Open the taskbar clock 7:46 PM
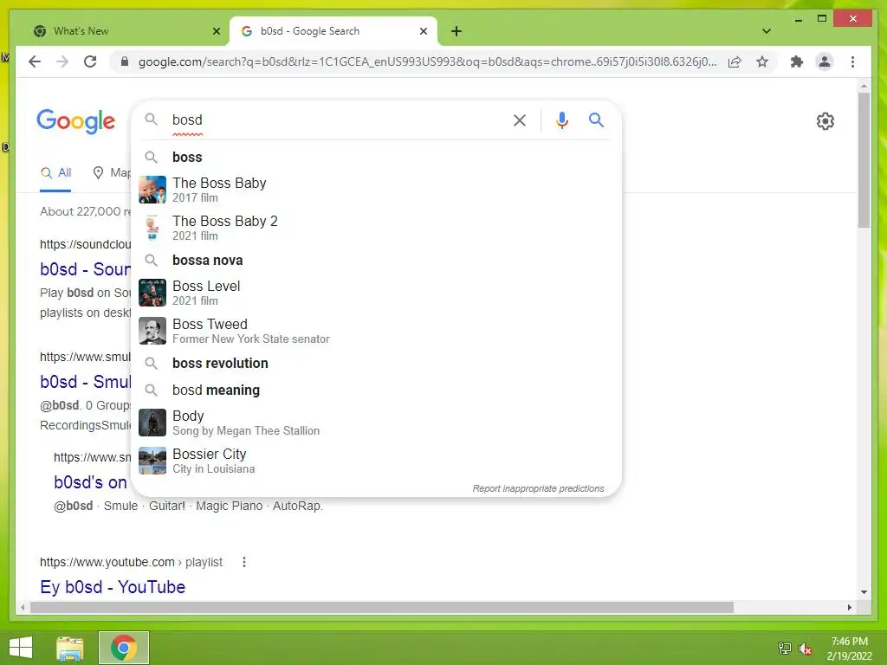This screenshot has height=665, width=887. pos(849,648)
